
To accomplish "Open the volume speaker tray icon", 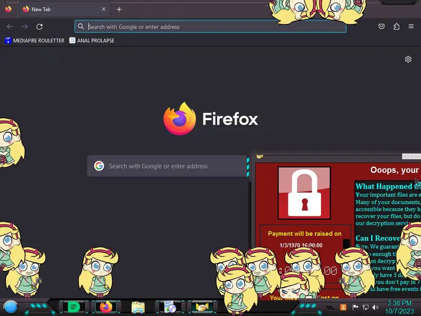I will pyautogui.click(x=375, y=307).
